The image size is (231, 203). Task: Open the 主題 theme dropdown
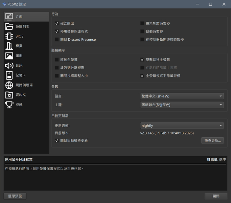click(182, 105)
